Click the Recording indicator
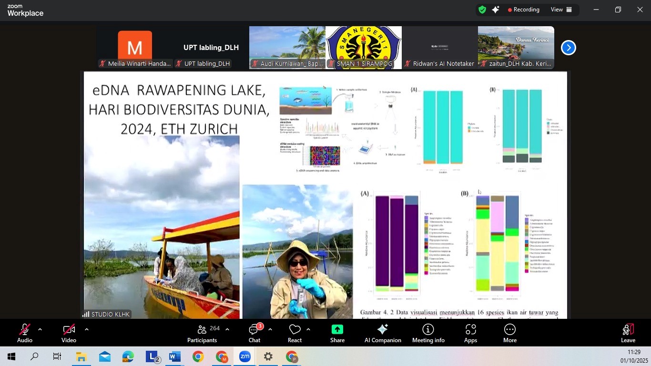This screenshot has width=651, height=366. pos(523,10)
